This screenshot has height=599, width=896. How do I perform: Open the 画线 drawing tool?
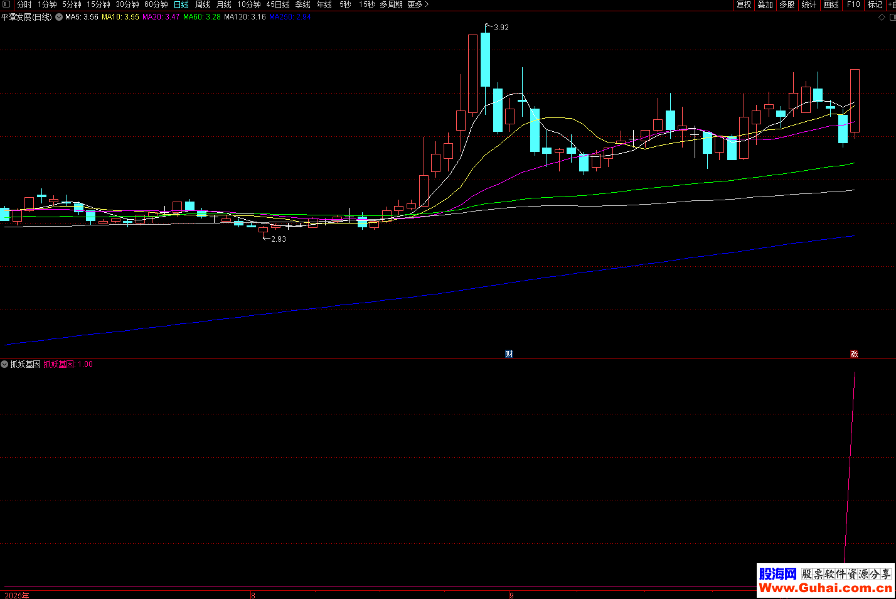click(831, 4)
